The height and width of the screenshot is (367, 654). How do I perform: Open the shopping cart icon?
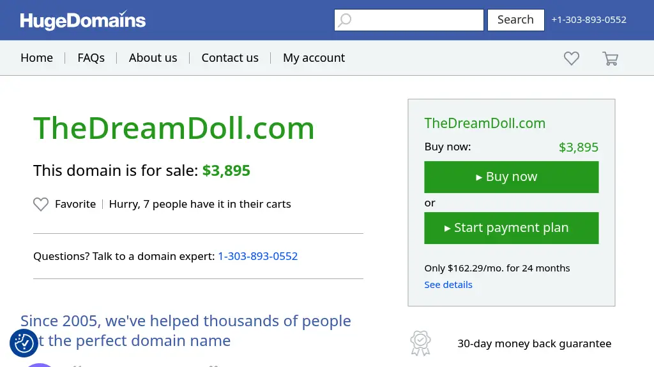(x=610, y=59)
